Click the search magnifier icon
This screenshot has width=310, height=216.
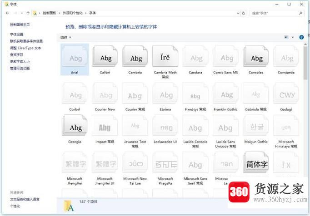pyautogui.click(x=300, y=13)
